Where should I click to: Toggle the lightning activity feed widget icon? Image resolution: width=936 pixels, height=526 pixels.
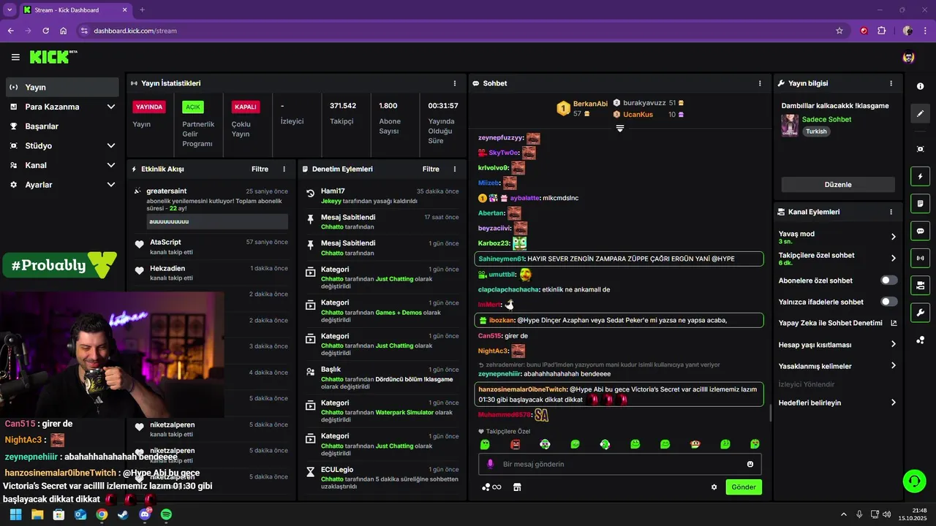click(920, 176)
